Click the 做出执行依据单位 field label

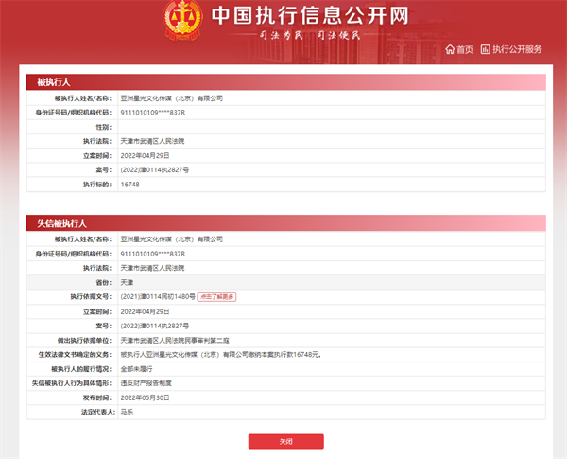(85, 341)
